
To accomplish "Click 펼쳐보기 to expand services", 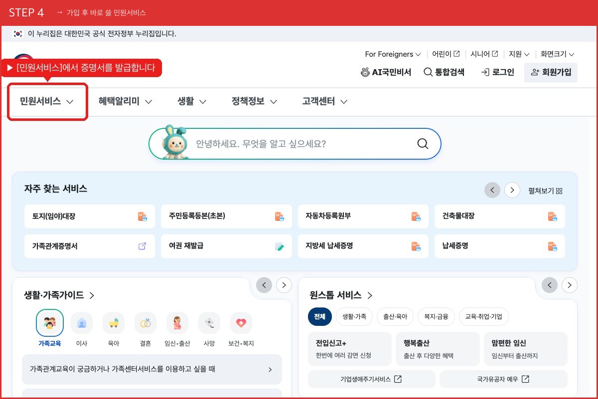I will (x=545, y=191).
